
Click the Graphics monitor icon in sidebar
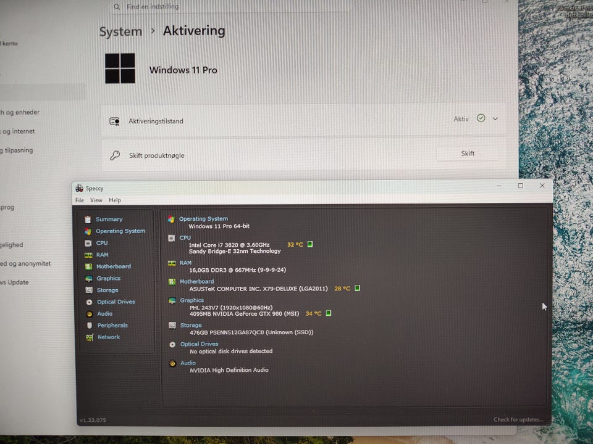pos(89,279)
